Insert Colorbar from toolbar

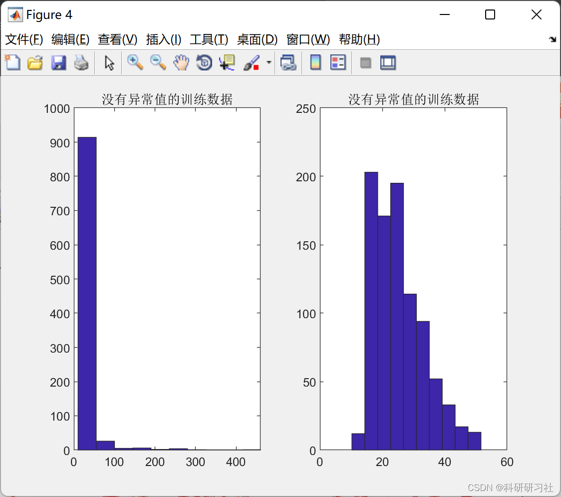315,62
